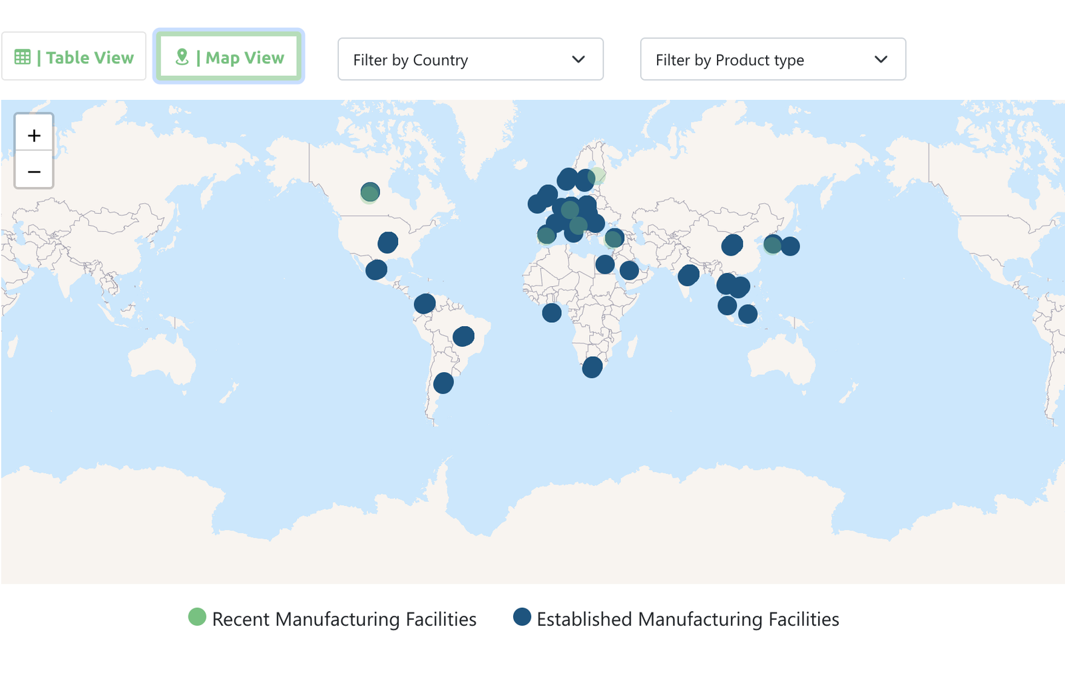Click the marker in eastern Brazil
Screen dimensions: 1065x679
[x=464, y=336]
